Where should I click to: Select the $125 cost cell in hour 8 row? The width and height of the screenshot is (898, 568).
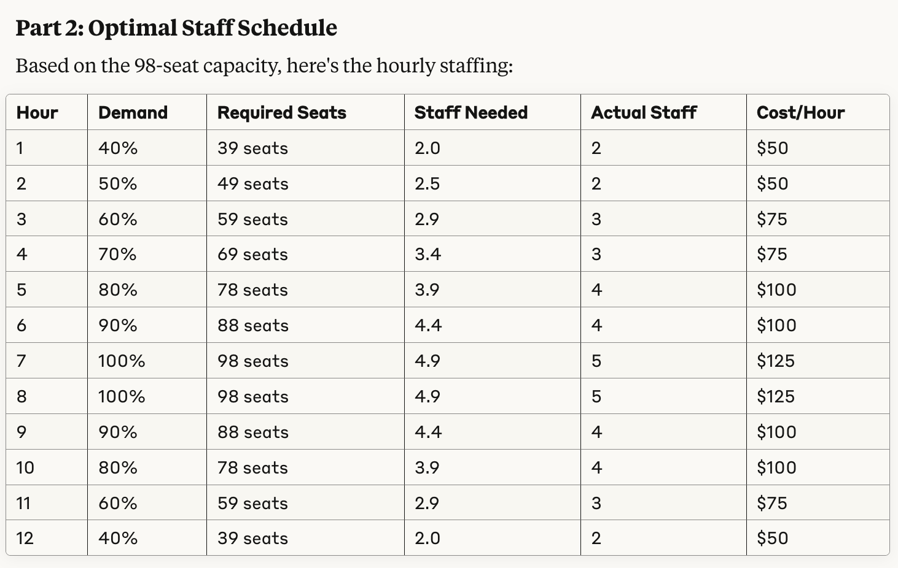(776, 397)
